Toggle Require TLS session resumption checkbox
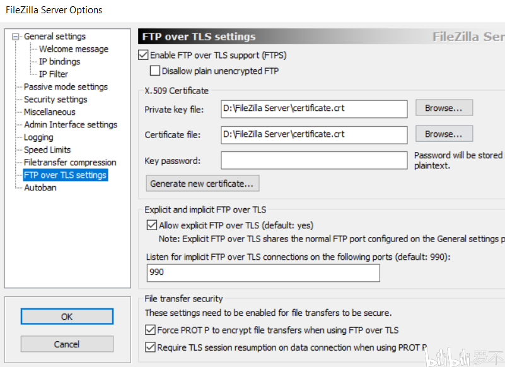 pyautogui.click(x=151, y=347)
